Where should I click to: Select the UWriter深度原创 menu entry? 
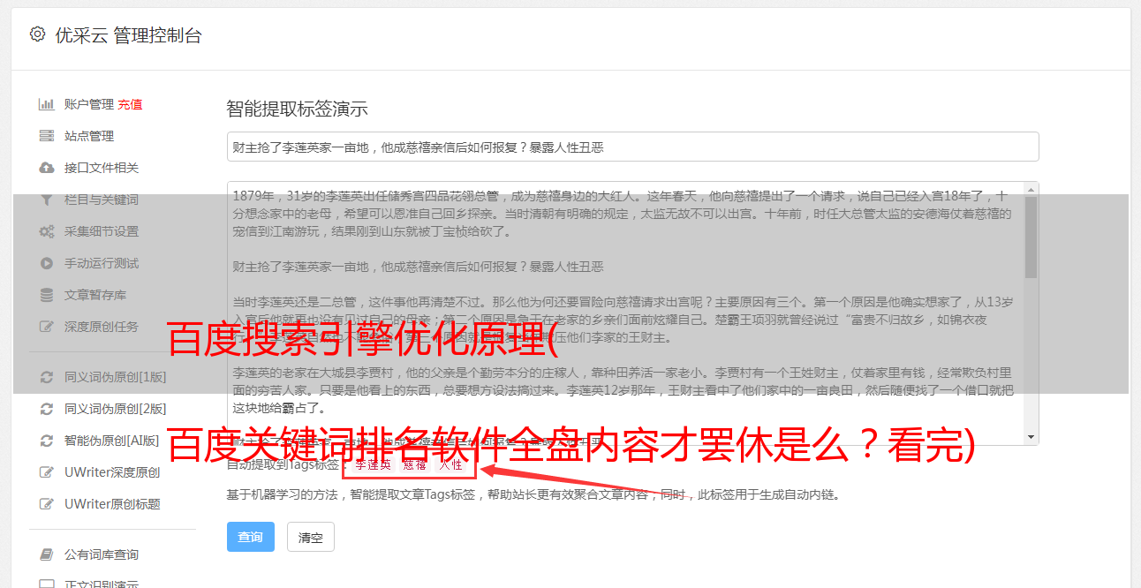pyautogui.click(x=113, y=472)
